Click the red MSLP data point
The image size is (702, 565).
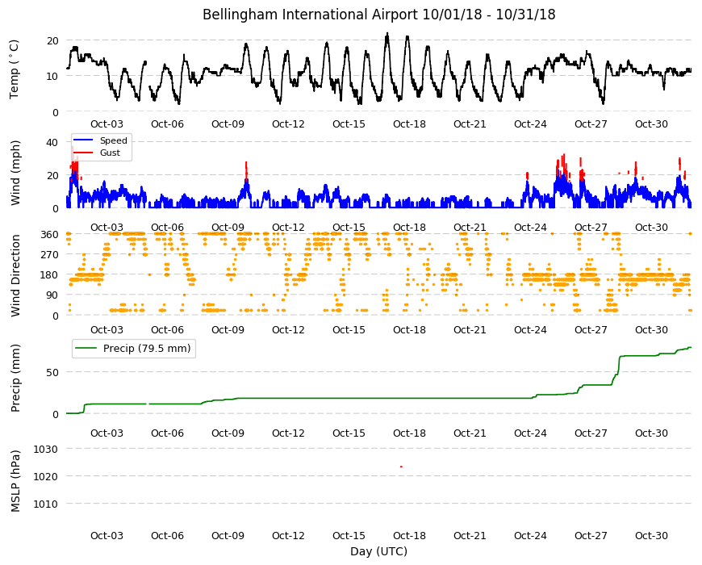401,467
